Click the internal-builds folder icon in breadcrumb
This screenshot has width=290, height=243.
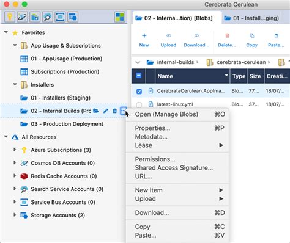click(150, 62)
